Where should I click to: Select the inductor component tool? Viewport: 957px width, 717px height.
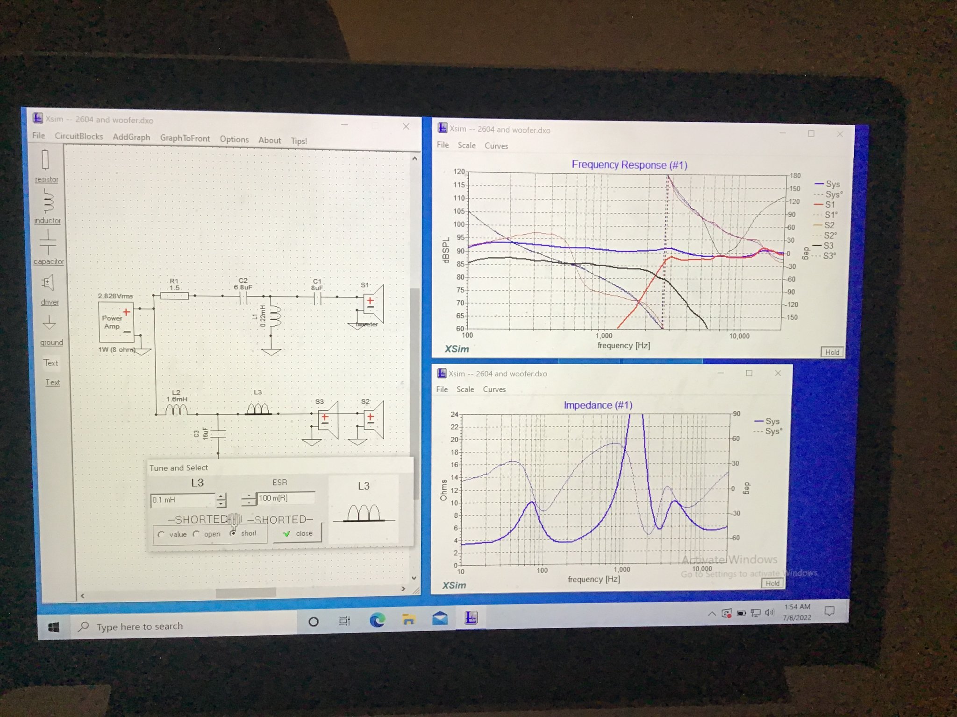[47, 206]
